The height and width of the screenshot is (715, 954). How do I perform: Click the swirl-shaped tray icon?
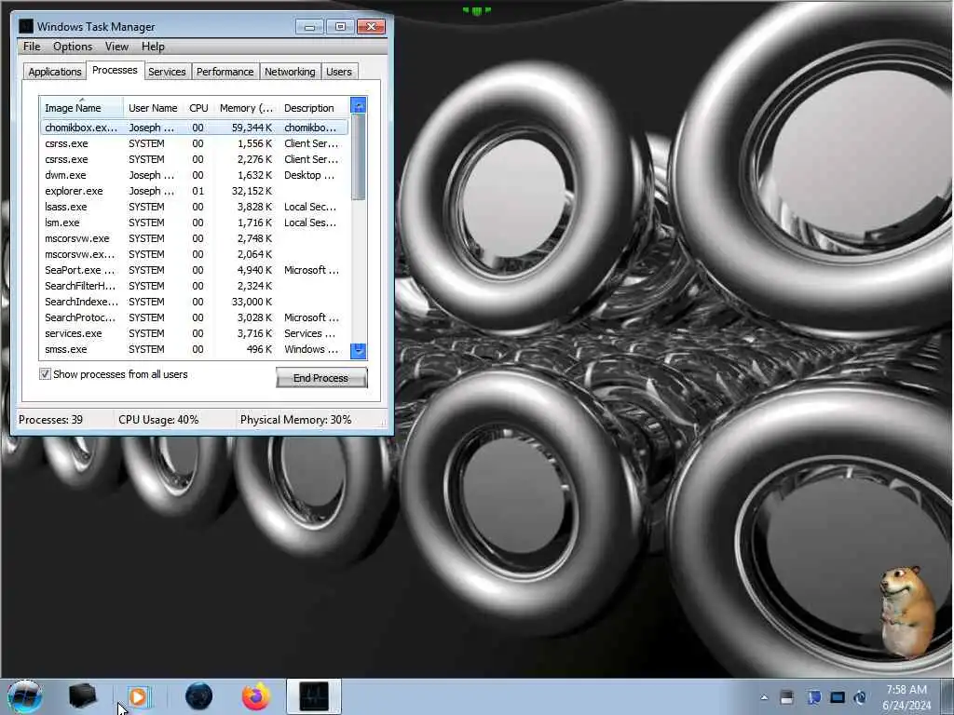tap(860, 697)
